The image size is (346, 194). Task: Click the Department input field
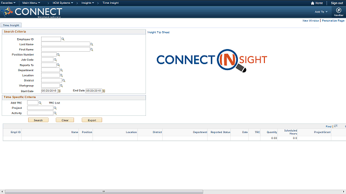pos(50,70)
